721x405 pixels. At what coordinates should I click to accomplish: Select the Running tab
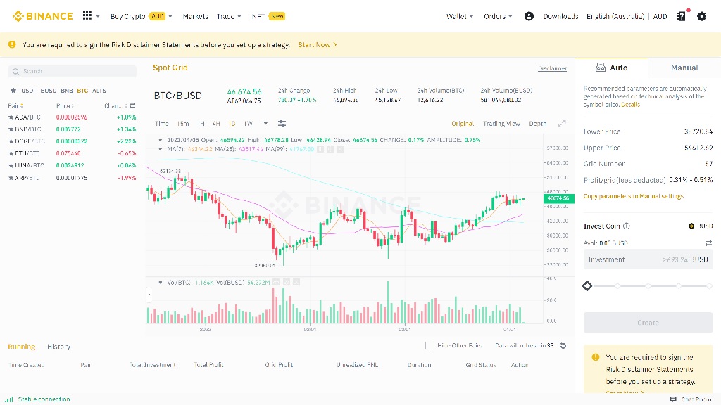22,346
